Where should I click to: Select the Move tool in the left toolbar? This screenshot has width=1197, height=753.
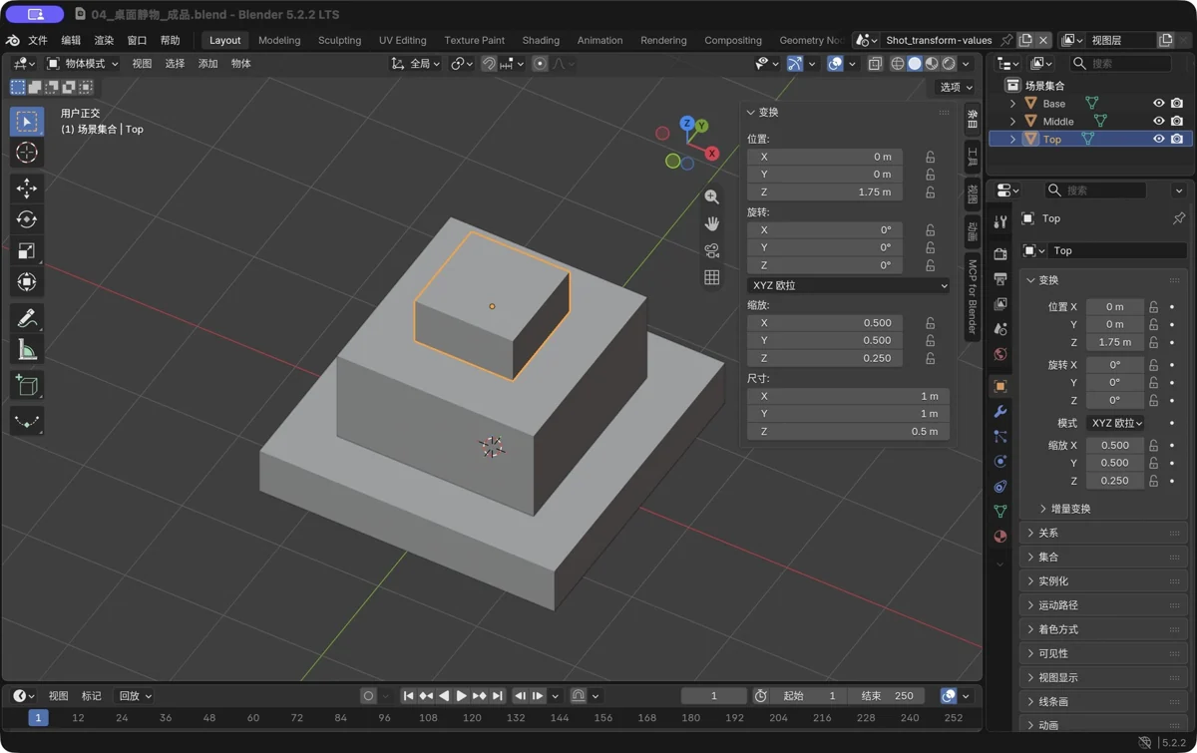(27, 188)
